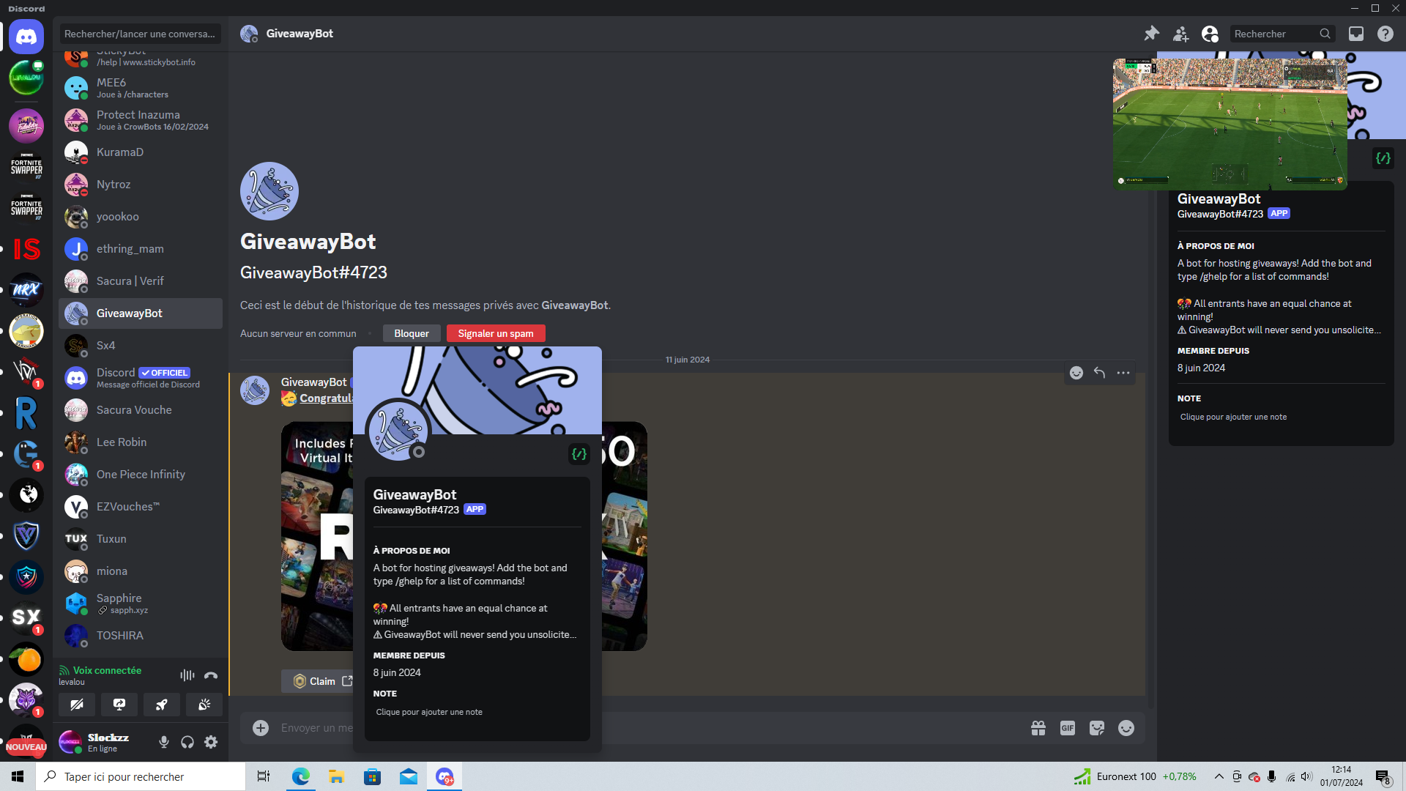
Task: Open File Explorer from the taskbar
Action: (x=336, y=776)
